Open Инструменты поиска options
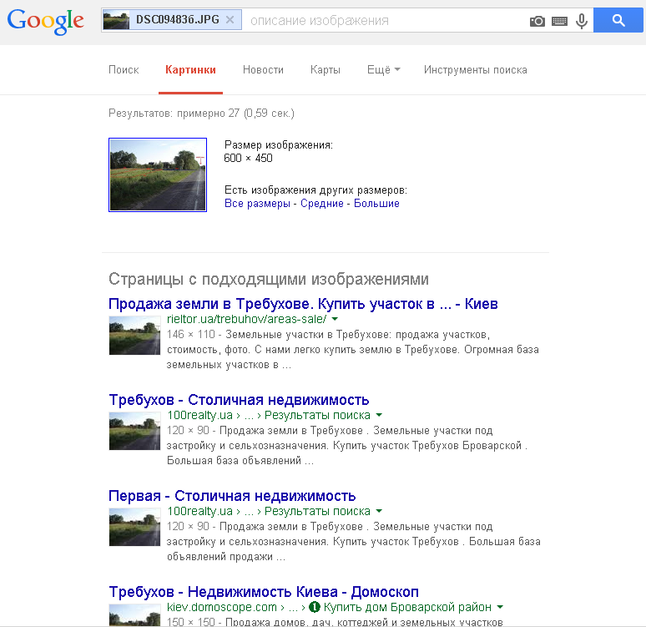 click(475, 70)
